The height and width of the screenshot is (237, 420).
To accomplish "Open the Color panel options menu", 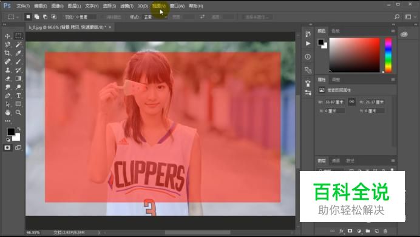I will coord(393,31).
